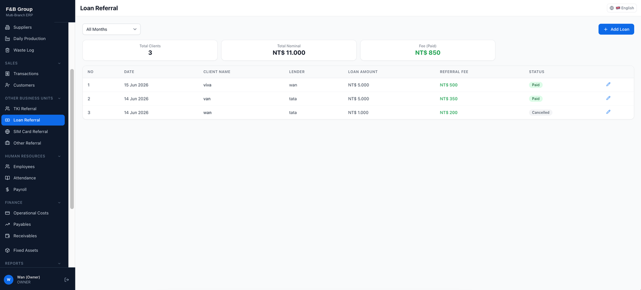Click loan amount NT$ 1.000
Viewport: 641px width, 290px height.
point(358,112)
